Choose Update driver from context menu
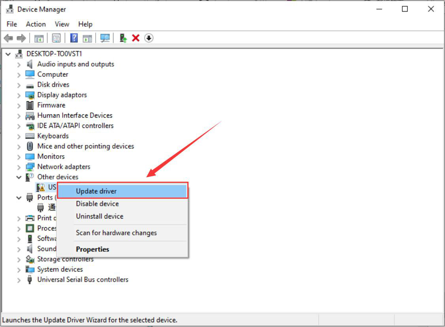Image resolution: width=445 pixels, height=327 pixels. point(123,191)
